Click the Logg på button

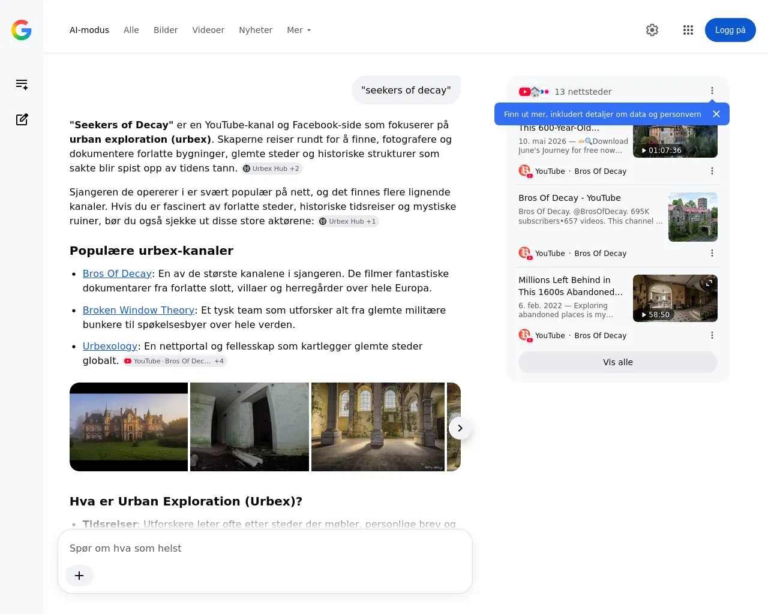tap(730, 30)
